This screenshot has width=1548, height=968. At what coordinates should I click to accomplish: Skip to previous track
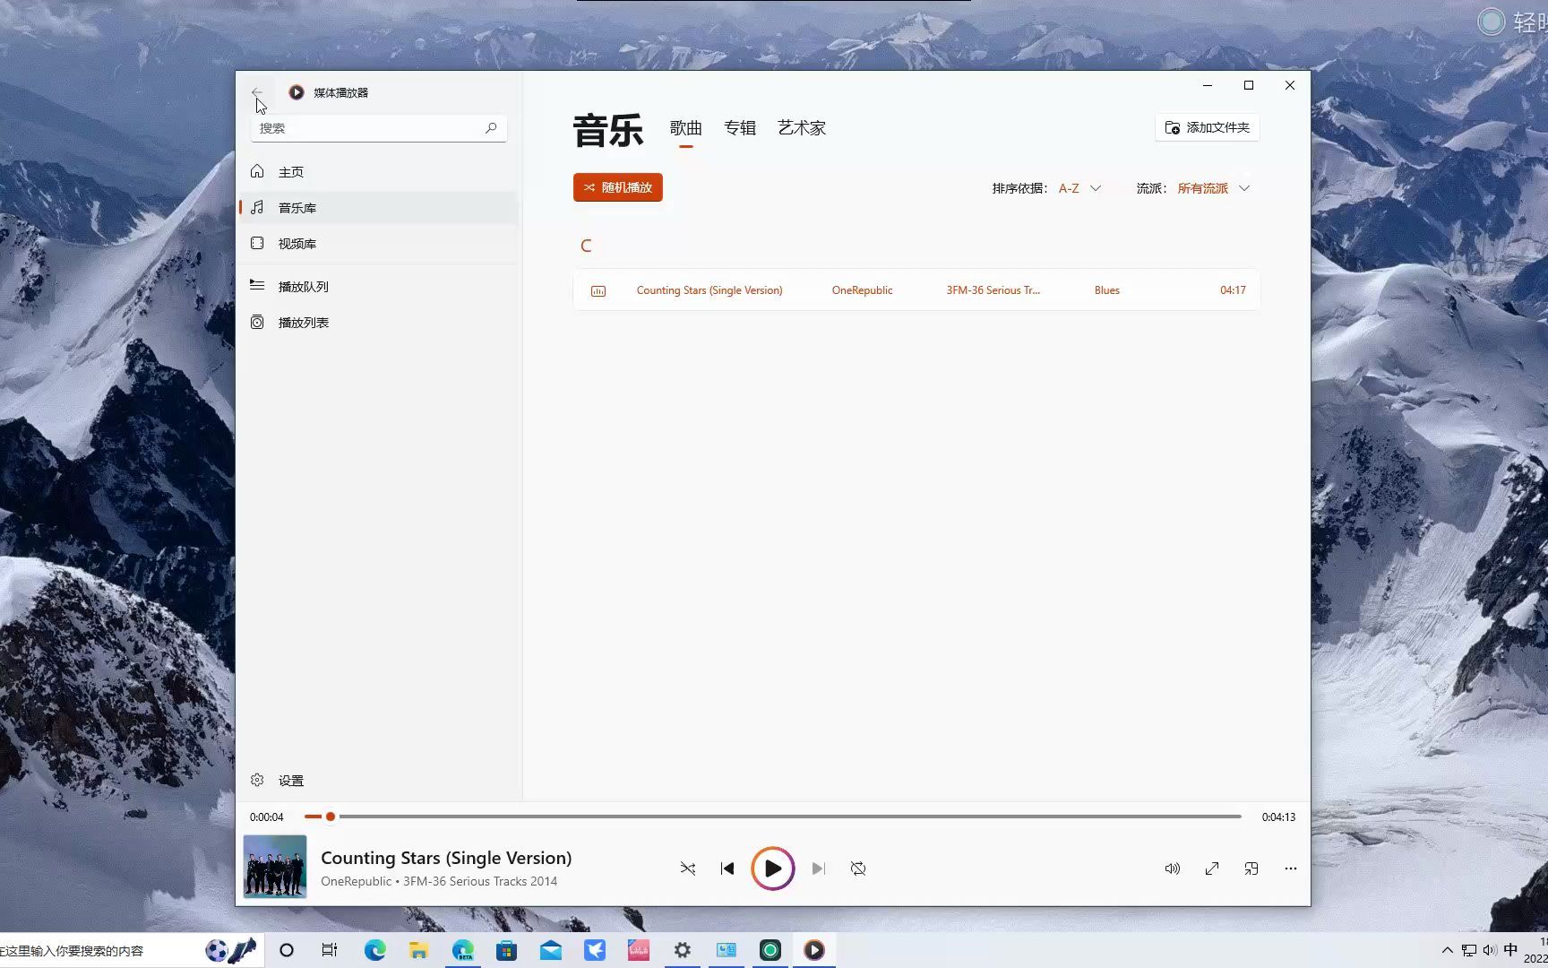tap(727, 868)
